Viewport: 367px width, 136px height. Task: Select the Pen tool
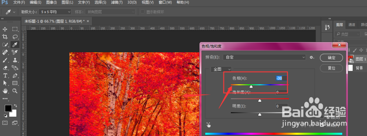(x=15, y=76)
